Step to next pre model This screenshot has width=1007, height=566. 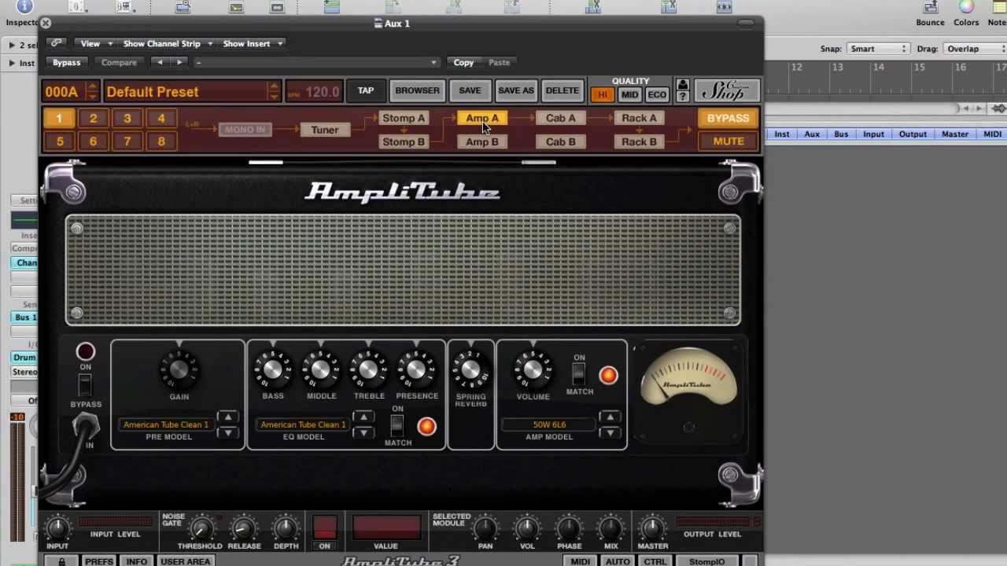228,432
